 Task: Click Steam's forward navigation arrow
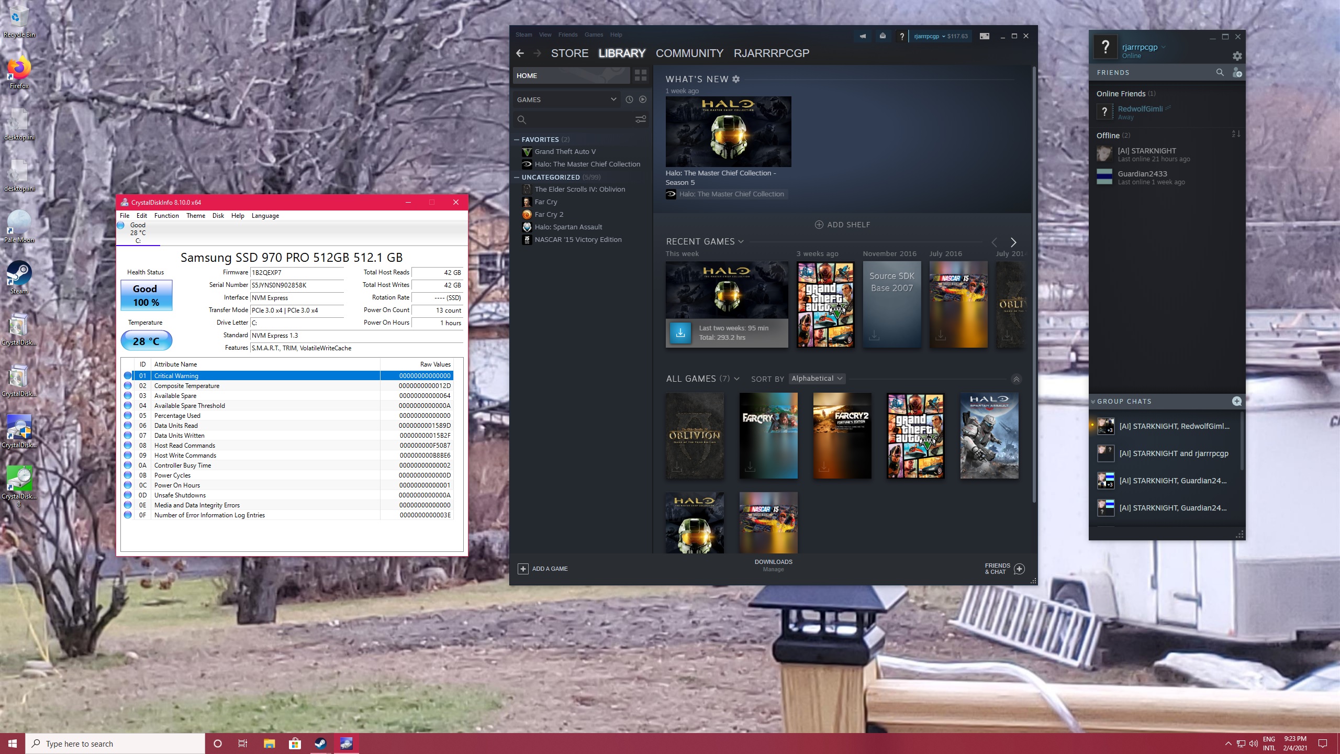pos(537,53)
